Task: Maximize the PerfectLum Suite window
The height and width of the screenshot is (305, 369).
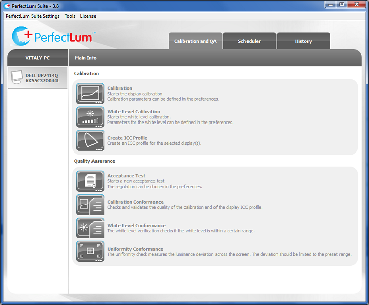Action: [x=342, y=5]
